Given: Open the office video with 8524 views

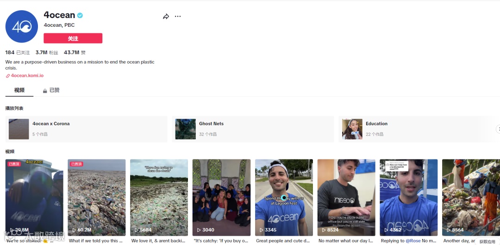Looking at the screenshot, I should [346, 197].
